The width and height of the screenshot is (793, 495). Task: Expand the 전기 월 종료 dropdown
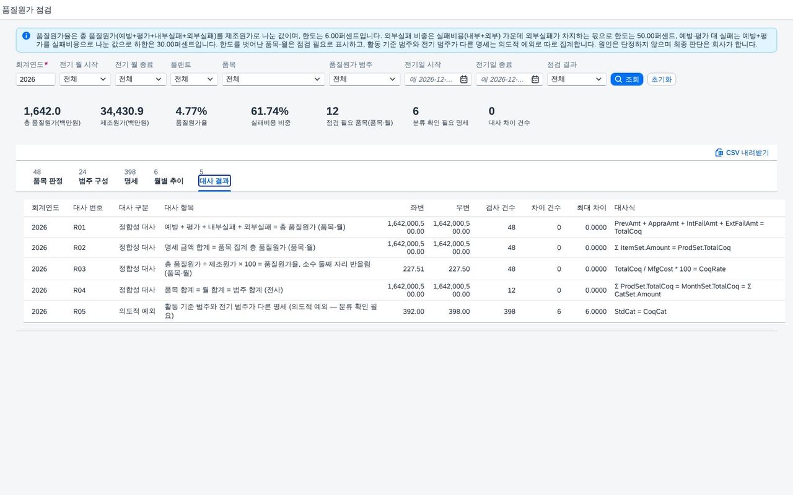click(x=159, y=79)
